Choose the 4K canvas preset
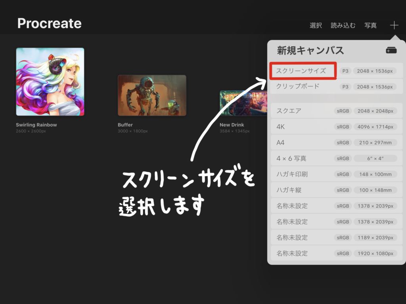 tap(336, 127)
